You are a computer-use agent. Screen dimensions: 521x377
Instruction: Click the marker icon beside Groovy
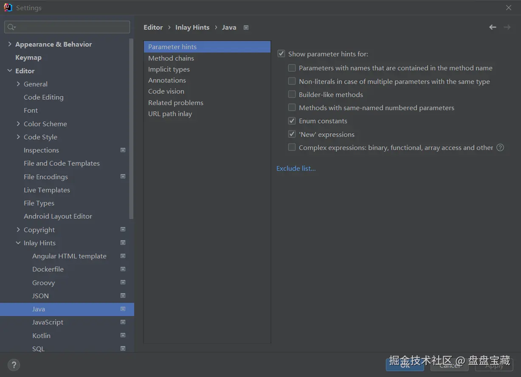coord(123,282)
